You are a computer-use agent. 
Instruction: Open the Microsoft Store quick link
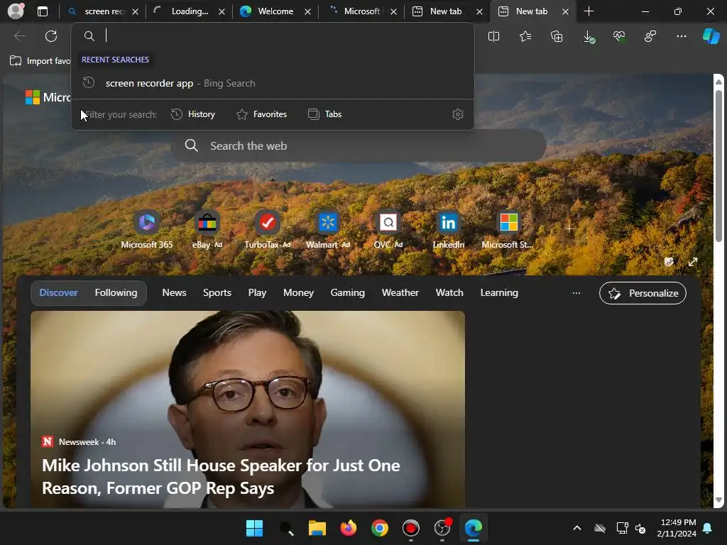point(508,229)
